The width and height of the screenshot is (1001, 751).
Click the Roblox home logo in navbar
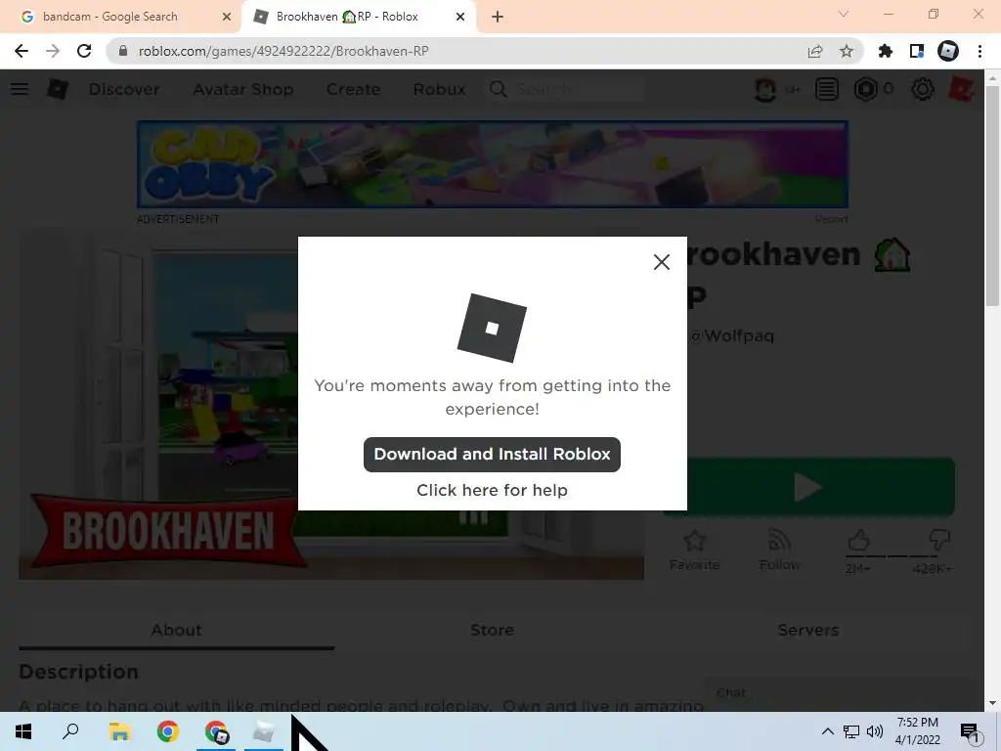point(58,89)
